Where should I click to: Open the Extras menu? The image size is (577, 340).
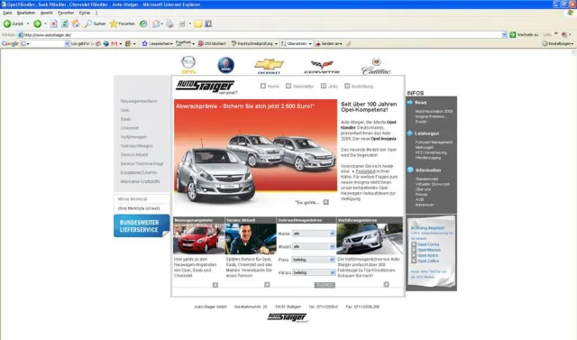[85, 13]
